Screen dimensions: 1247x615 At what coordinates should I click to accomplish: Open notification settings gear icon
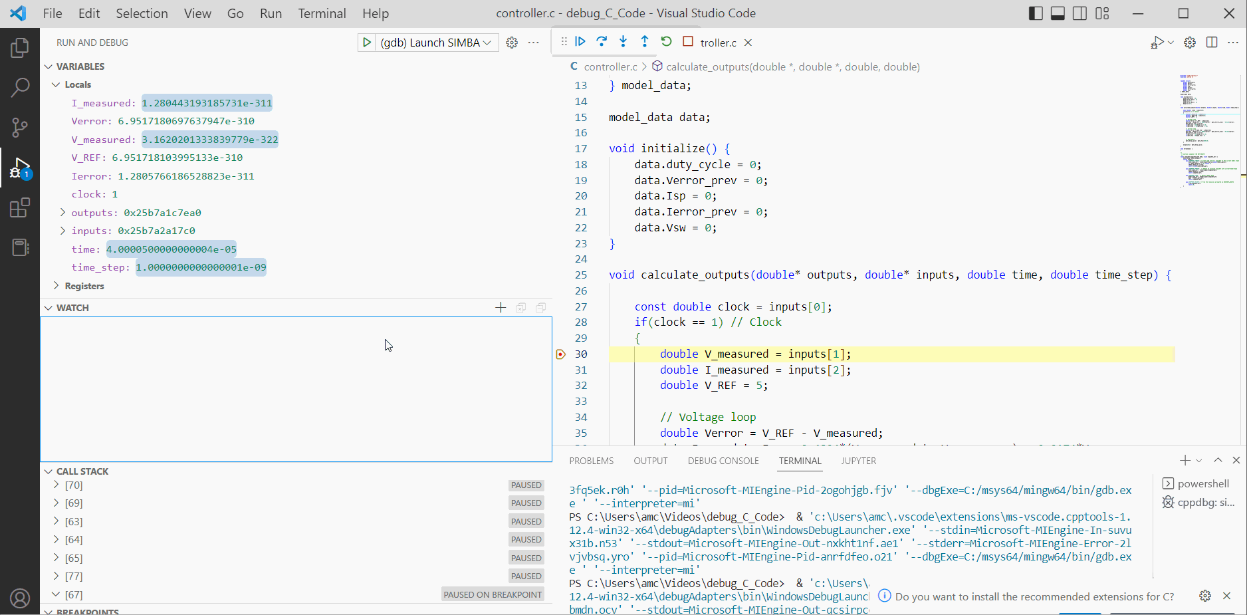(x=1205, y=596)
